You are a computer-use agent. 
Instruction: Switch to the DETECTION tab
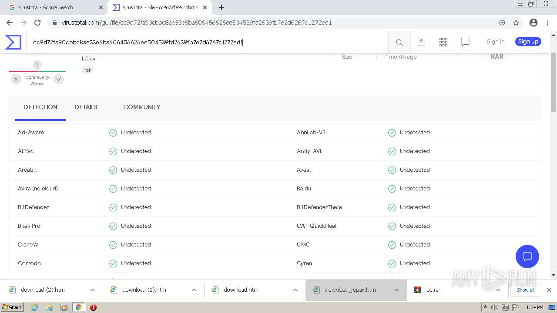(40, 107)
